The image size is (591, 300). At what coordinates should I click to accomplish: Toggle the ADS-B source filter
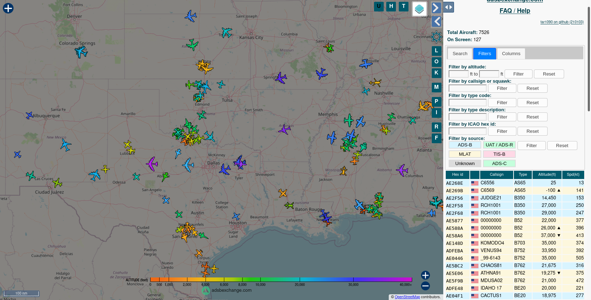tap(465, 145)
